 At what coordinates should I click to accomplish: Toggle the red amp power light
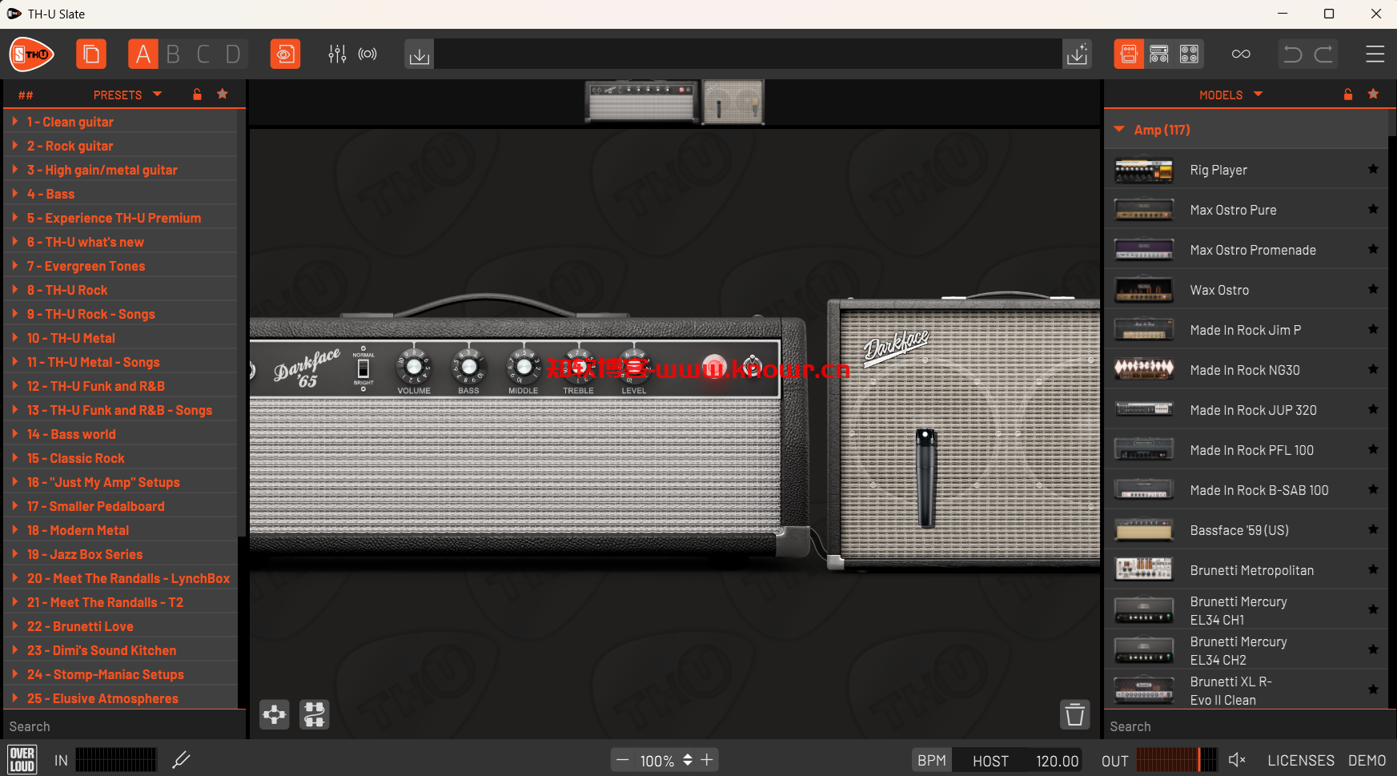pos(714,367)
